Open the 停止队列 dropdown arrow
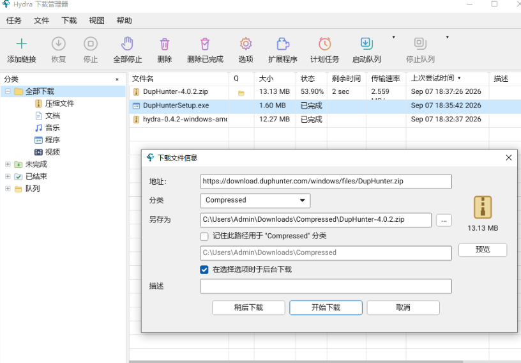The height and width of the screenshot is (363, 521). (x=447, y=37)
